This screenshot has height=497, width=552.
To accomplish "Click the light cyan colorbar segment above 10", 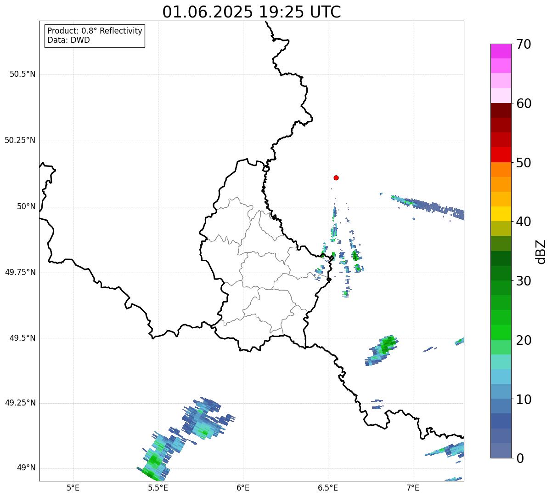I will coord(501,377).
